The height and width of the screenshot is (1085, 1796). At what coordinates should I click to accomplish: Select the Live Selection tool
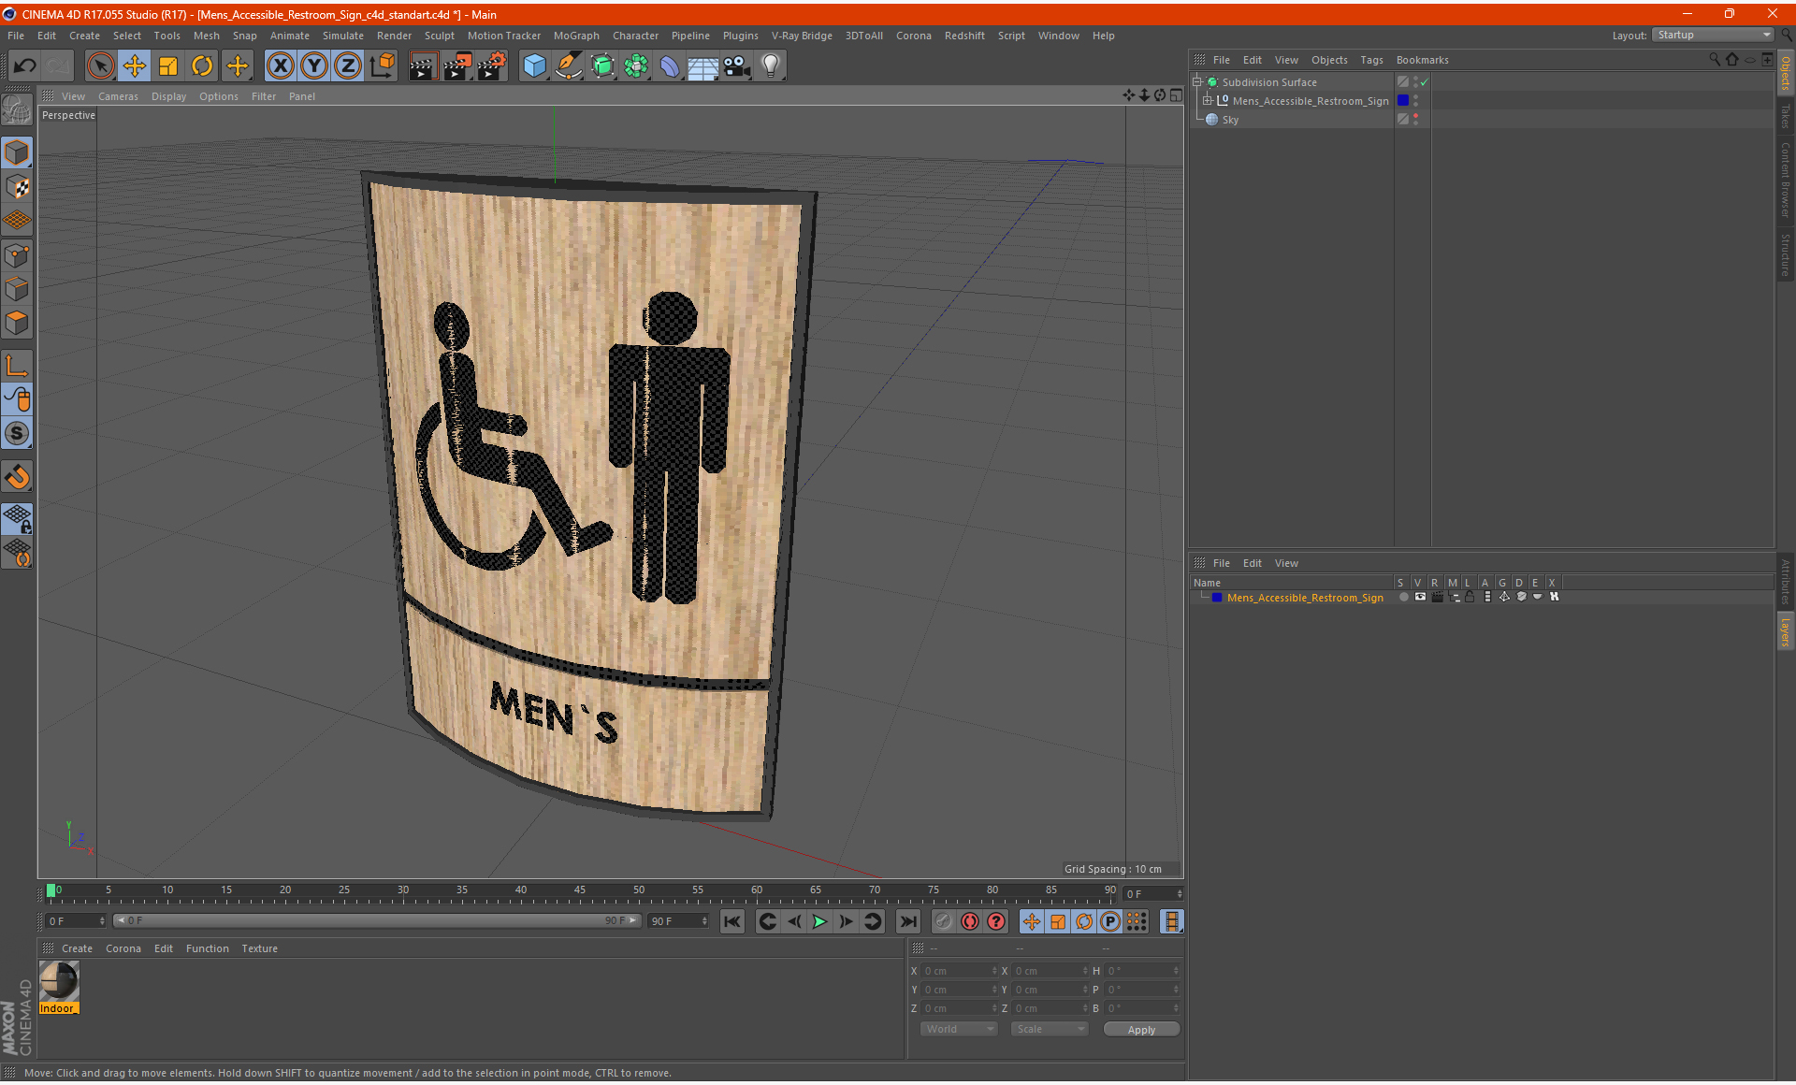point(100,65)
